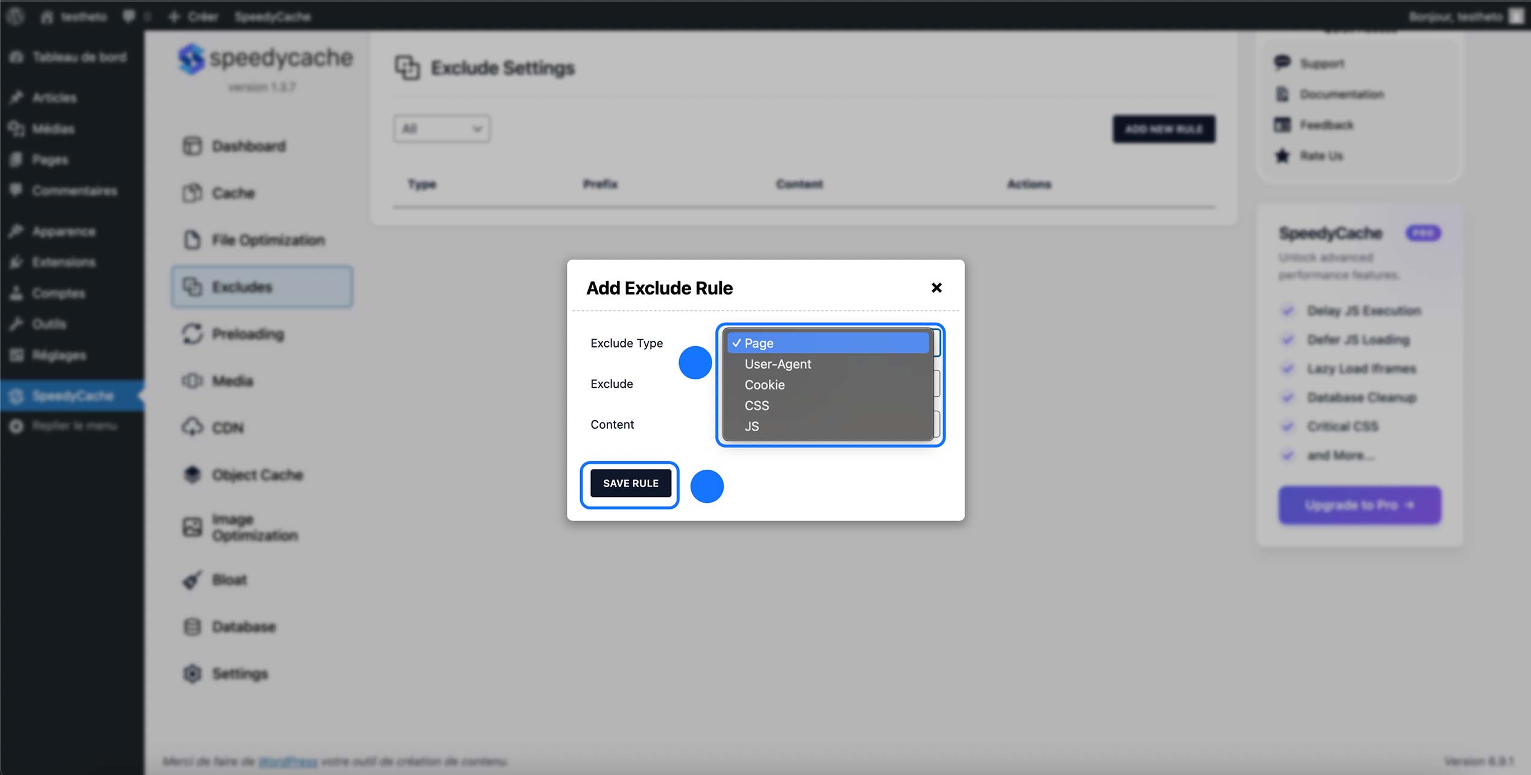Open Image Optimization icon

click(x=192, y=527)
